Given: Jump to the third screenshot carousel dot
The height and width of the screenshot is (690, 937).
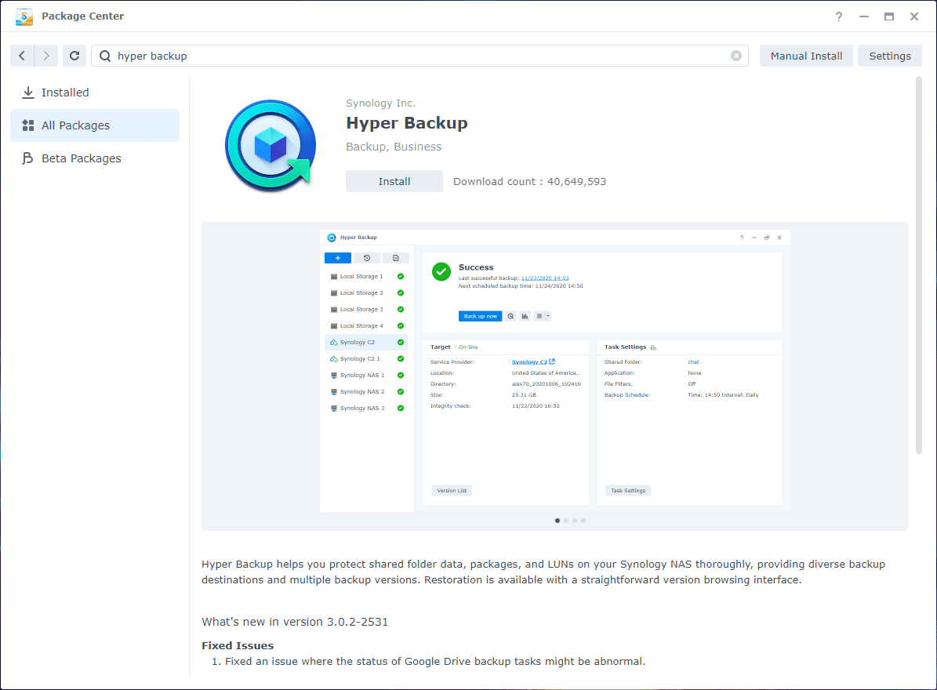Looking at the screenshot, I should click(575, 520).
